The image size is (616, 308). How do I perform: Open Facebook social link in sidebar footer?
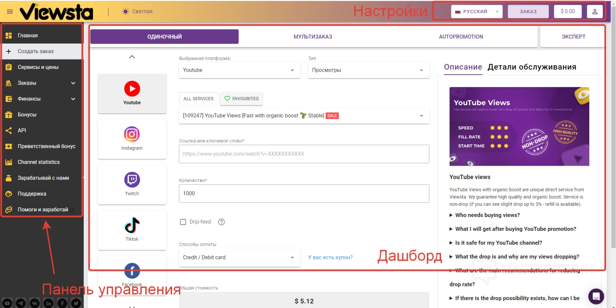coord(62,303)
